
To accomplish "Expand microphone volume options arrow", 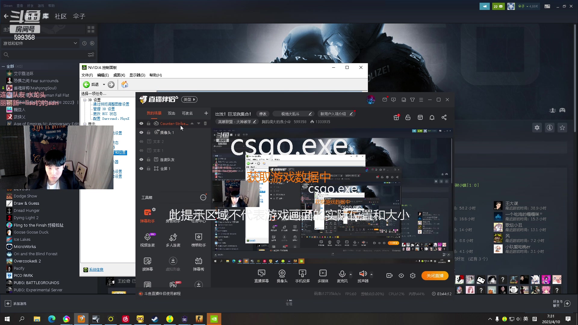I will coord(351,274).
